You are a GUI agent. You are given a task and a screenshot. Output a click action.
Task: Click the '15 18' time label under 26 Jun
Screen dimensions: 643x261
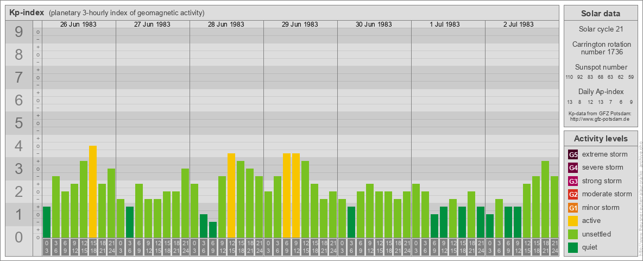coord(93,248)
